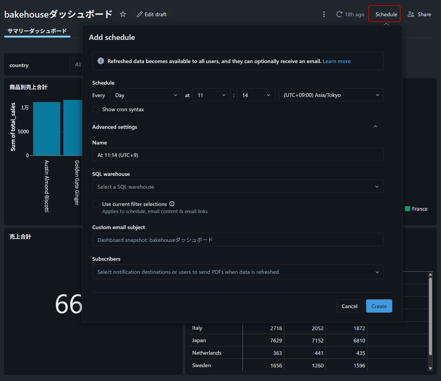The image size is (441, 381).
Task: Click the info icon in the banner
Action: (101, 61)
